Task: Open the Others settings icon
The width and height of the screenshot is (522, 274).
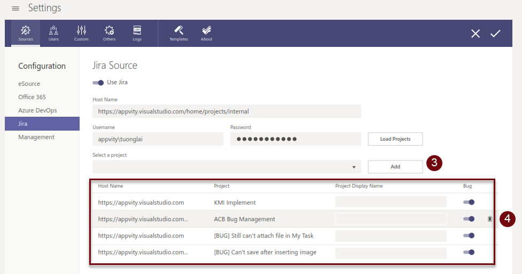Action: 109,33
